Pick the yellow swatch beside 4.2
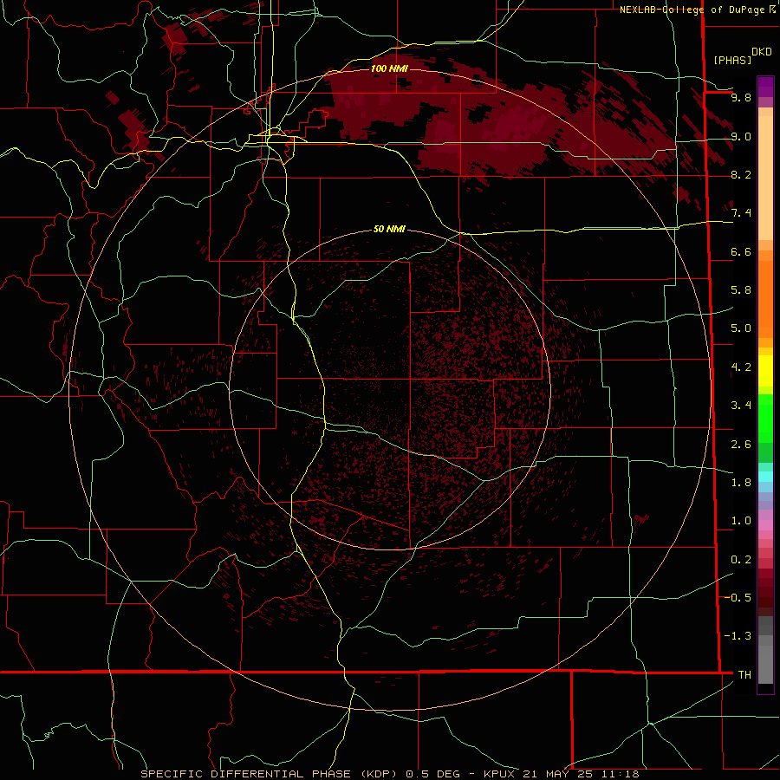Viewport: 780px width, 780px height. pos(765,371)
